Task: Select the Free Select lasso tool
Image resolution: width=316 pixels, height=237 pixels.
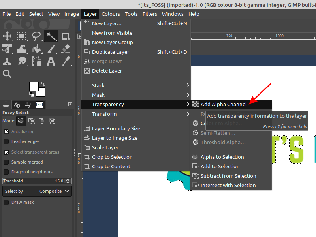Action: coord(36,36)
